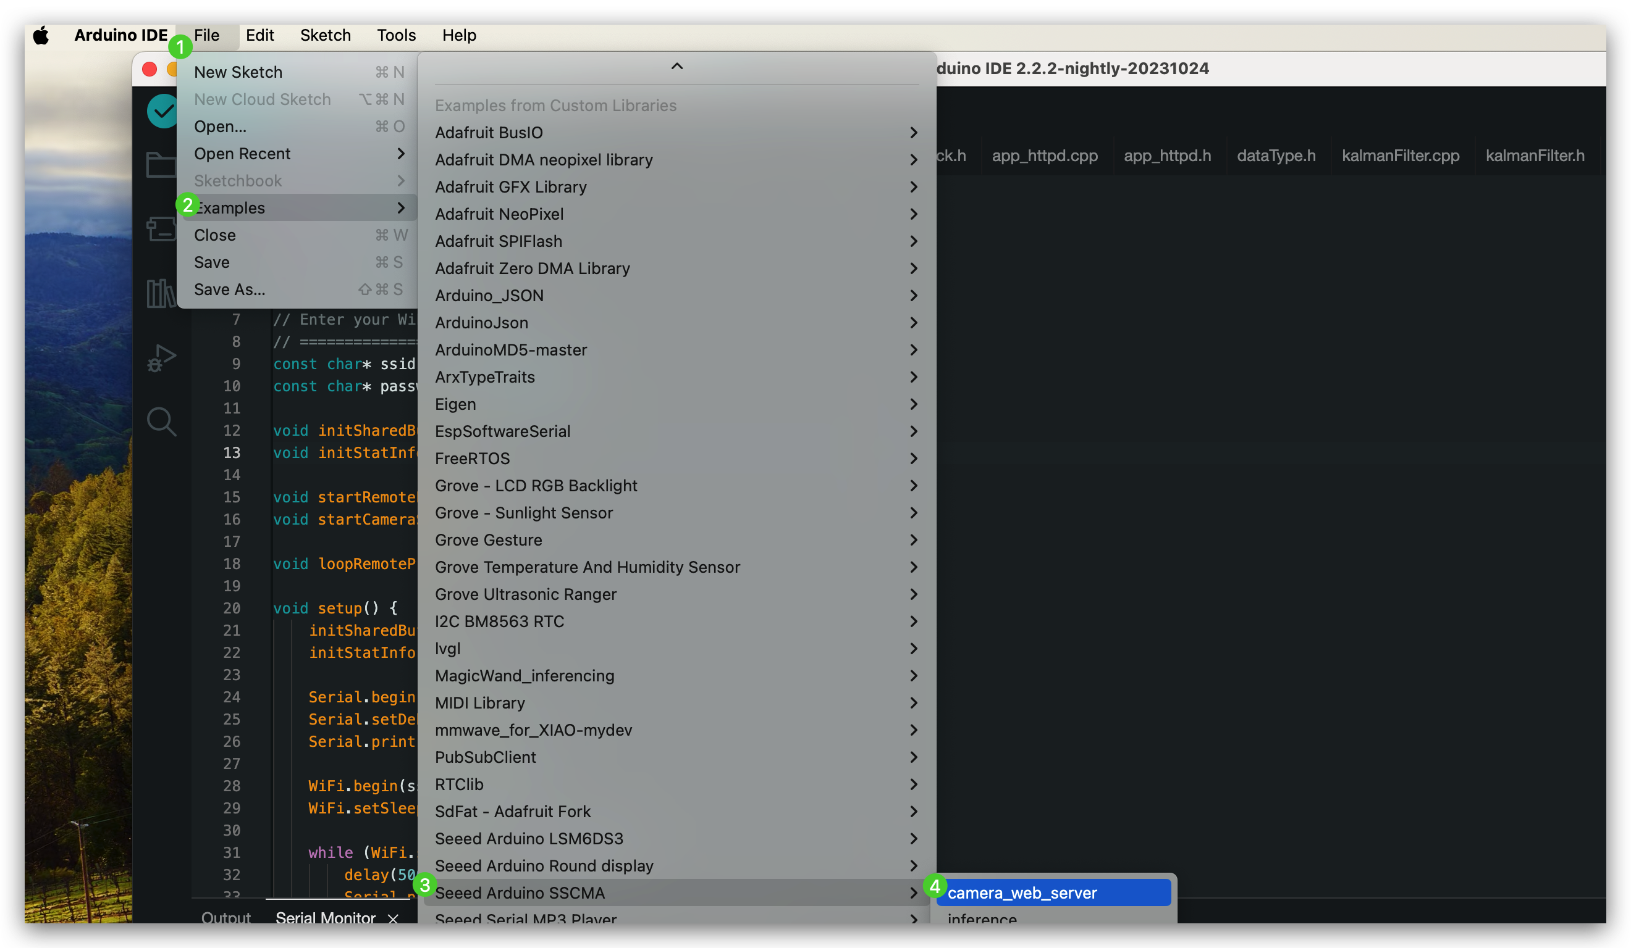The height and width of the screenshot is (948, 1631).
Task: Open Eigen examples entry
Action: [x=676, y=404]
